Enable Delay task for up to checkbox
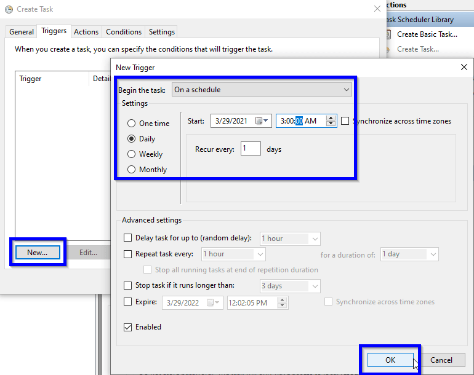The image size is (474, 375). click(x=128, y=239)
